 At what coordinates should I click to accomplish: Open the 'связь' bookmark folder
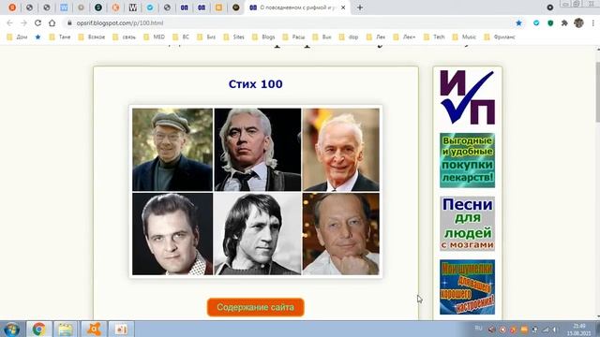tap(125, 37)
